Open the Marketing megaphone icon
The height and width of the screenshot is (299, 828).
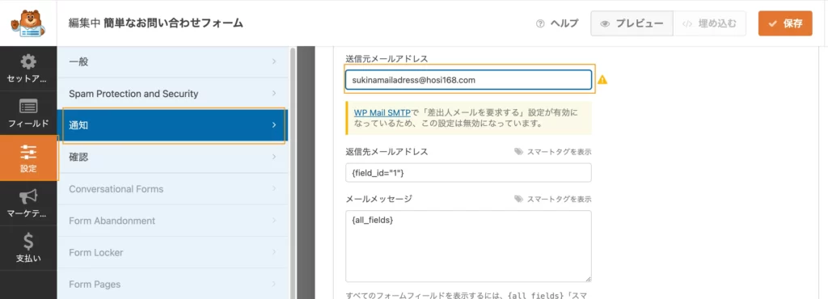(28, 197)
